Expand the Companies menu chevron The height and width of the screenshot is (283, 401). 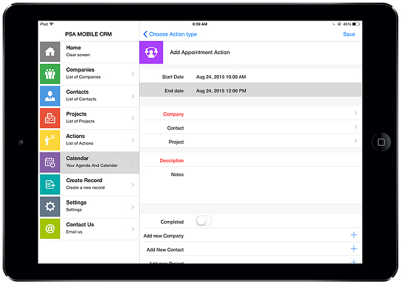(x=133, y=74)
